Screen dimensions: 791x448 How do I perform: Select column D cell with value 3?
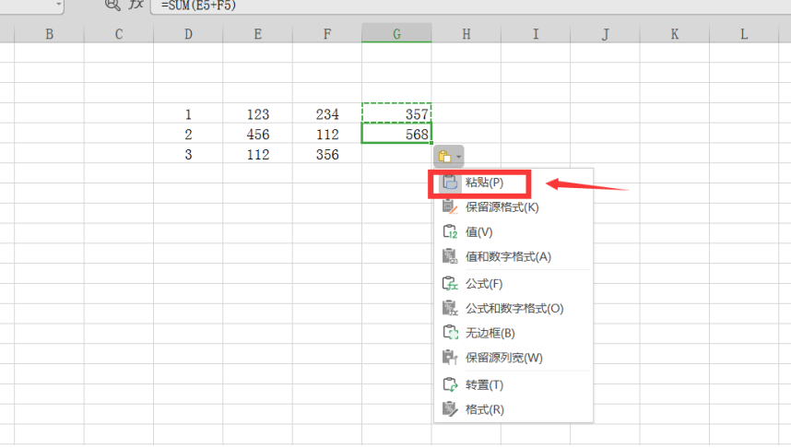[x=188, y=154]
